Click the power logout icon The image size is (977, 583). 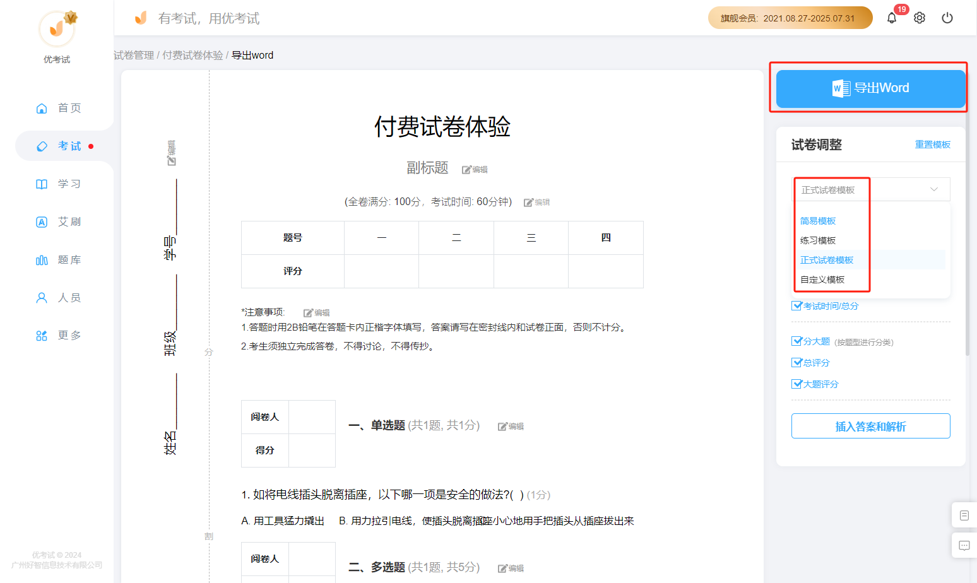[x=947, y=18]
